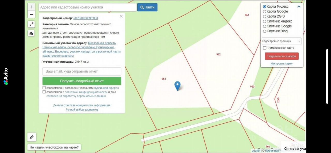Focus the email input for report
Viewport: 331px width, 153px height.
(82, 71)
